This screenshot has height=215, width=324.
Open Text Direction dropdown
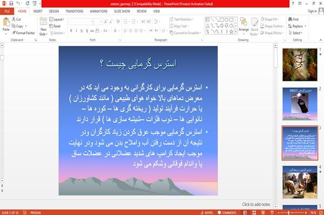[x=181, y=19]
